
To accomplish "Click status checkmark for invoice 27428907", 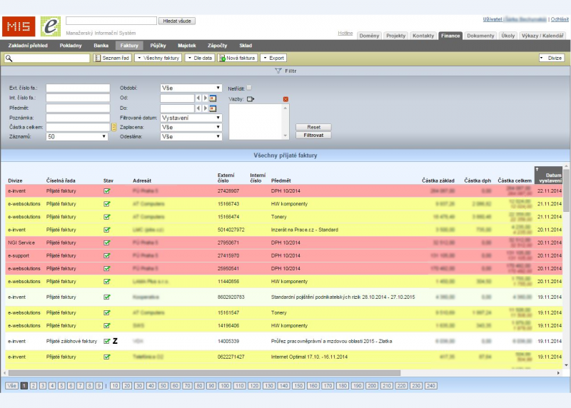I will pyautogui.click(x=107, y=191).
